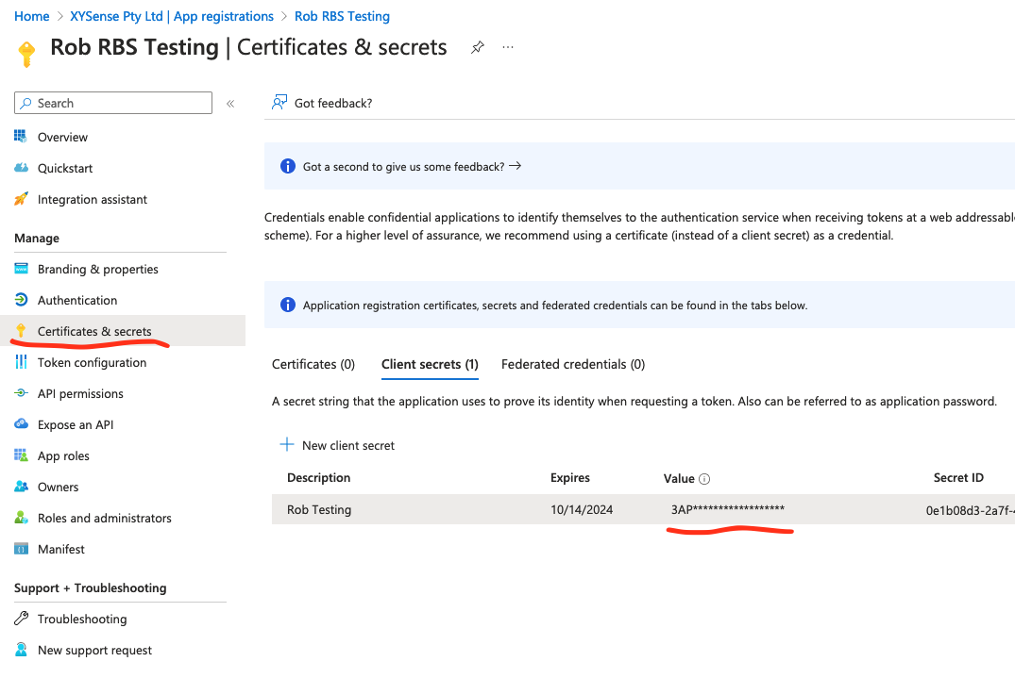This screenshot has width=1015, height=678.
Task: Open Branding & properties menu item
Action: click(98, 269)
